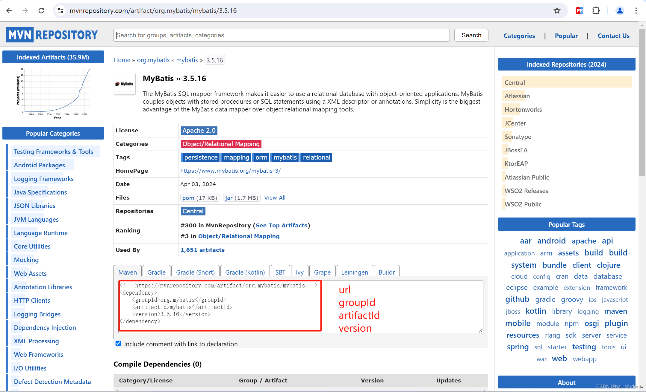
Task: Click the user profile avatar icon
Action: (x=620, y=11)
